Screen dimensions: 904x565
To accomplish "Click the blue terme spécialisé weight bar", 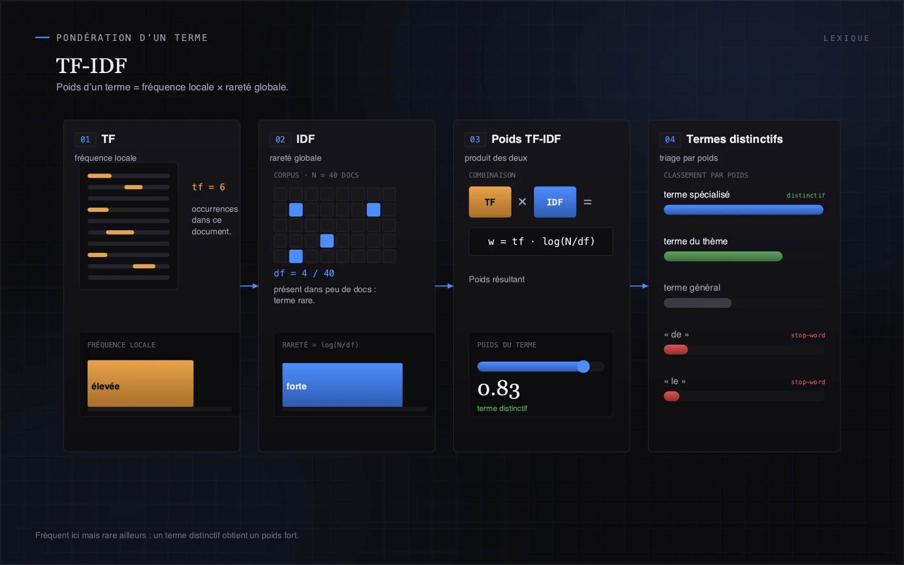I will [743, 210].
